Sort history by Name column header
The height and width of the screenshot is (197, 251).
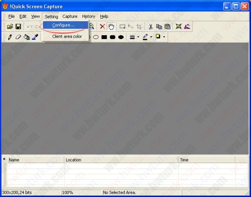click(35, 160)
